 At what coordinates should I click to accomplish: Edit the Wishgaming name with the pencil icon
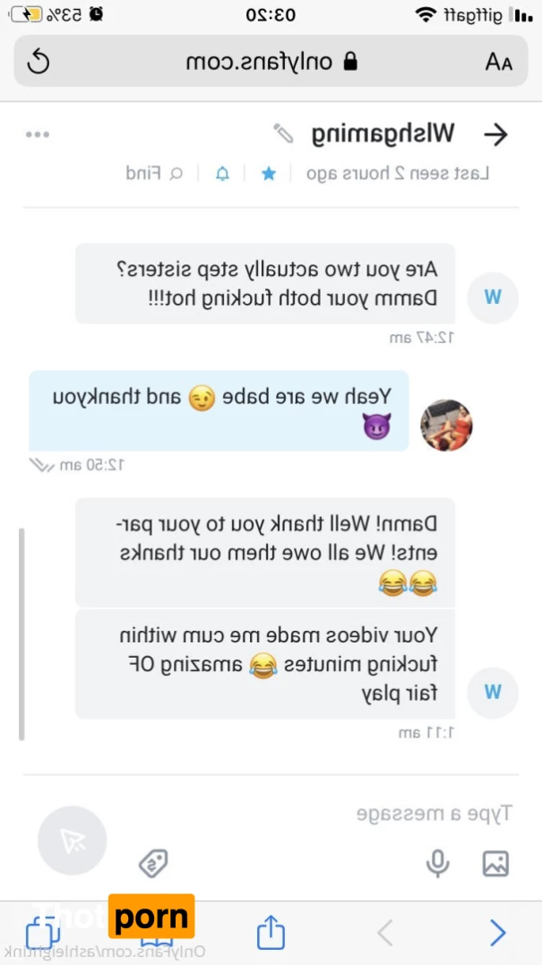click(x=284, y=134)
